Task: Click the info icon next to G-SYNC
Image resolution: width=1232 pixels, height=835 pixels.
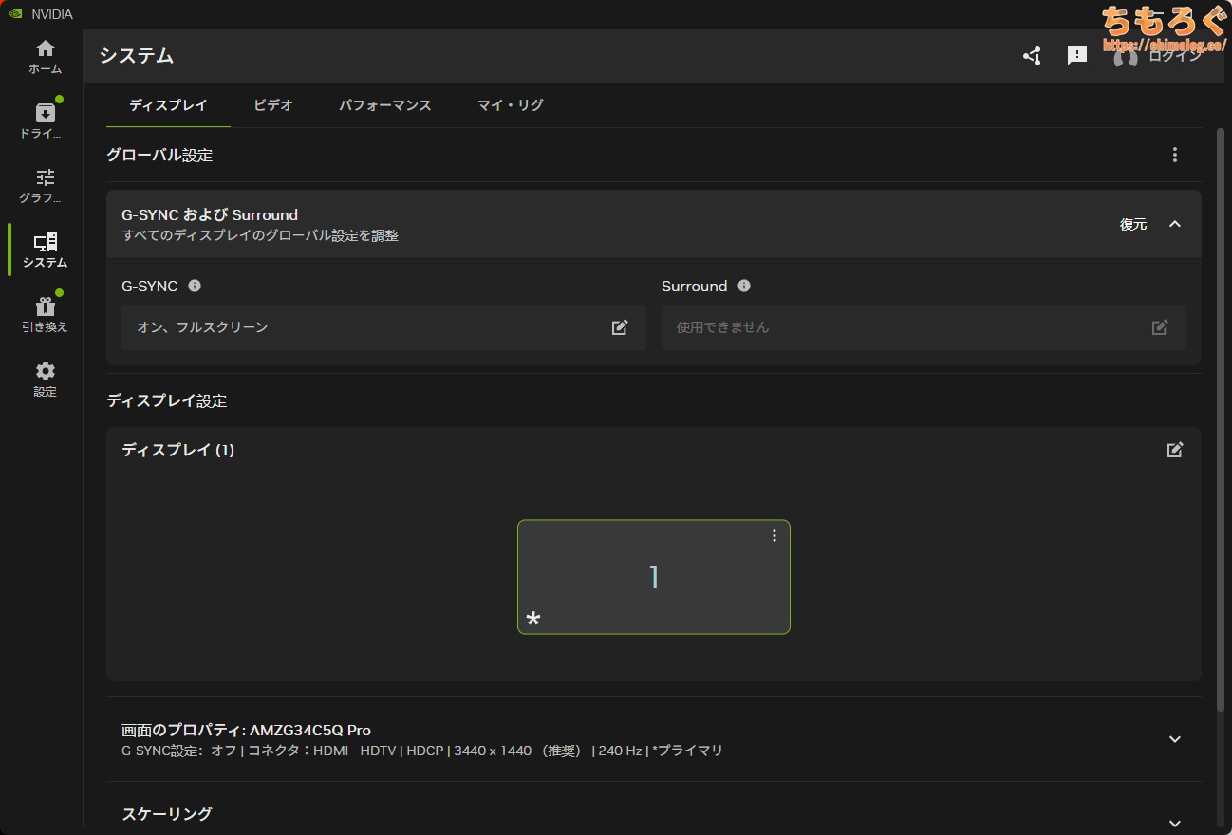Action: pos(195,286)
